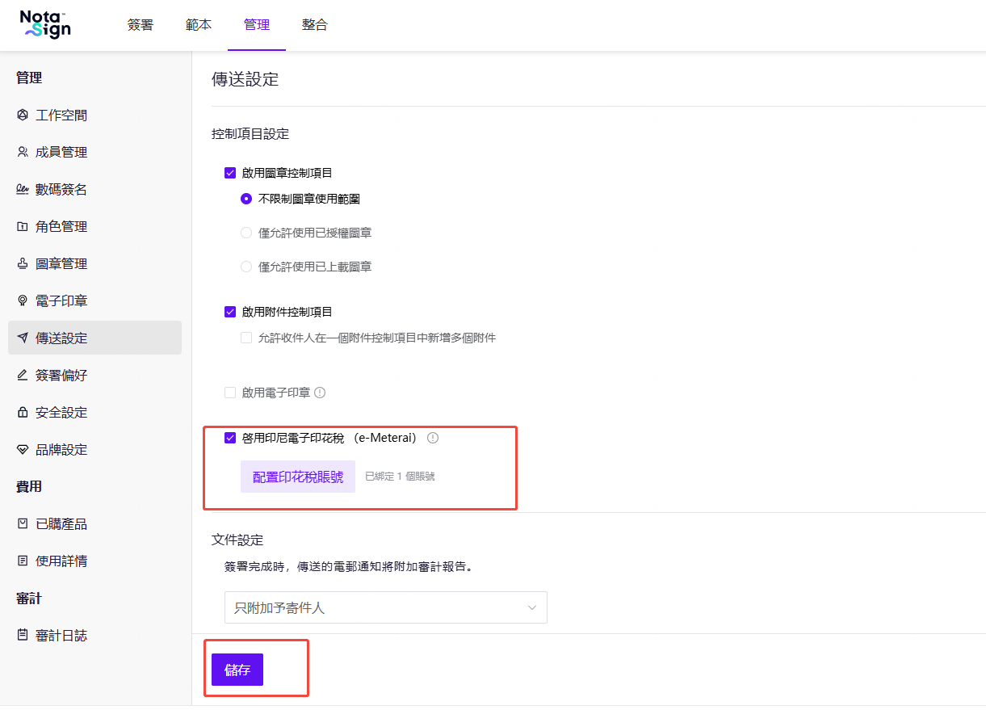
Task: Open 工作空間 from its sidebar icon
Action: coord(23,115)
